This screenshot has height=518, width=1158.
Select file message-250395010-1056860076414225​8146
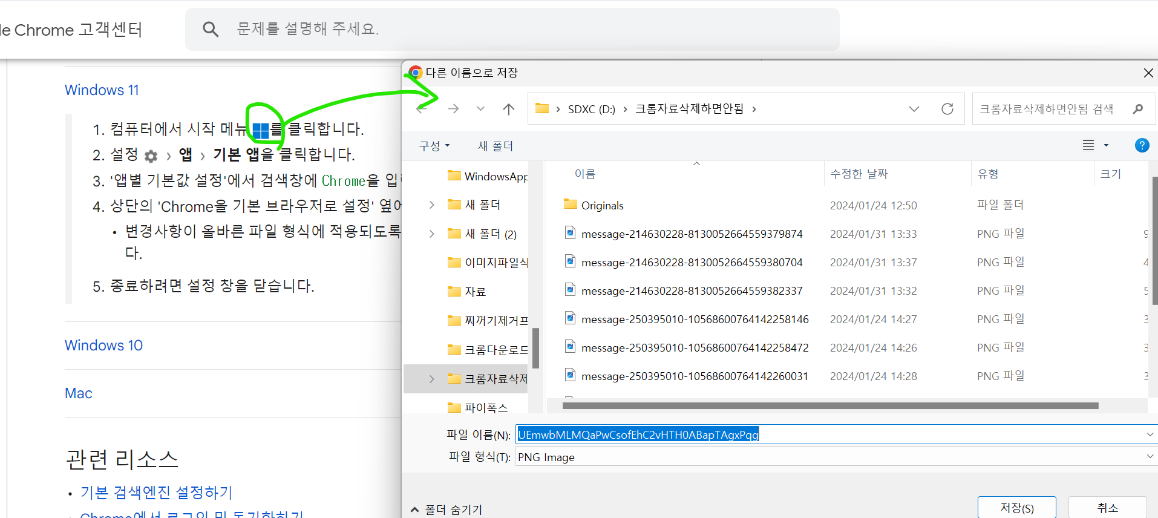pyautogui.click(x=695, y=320)
